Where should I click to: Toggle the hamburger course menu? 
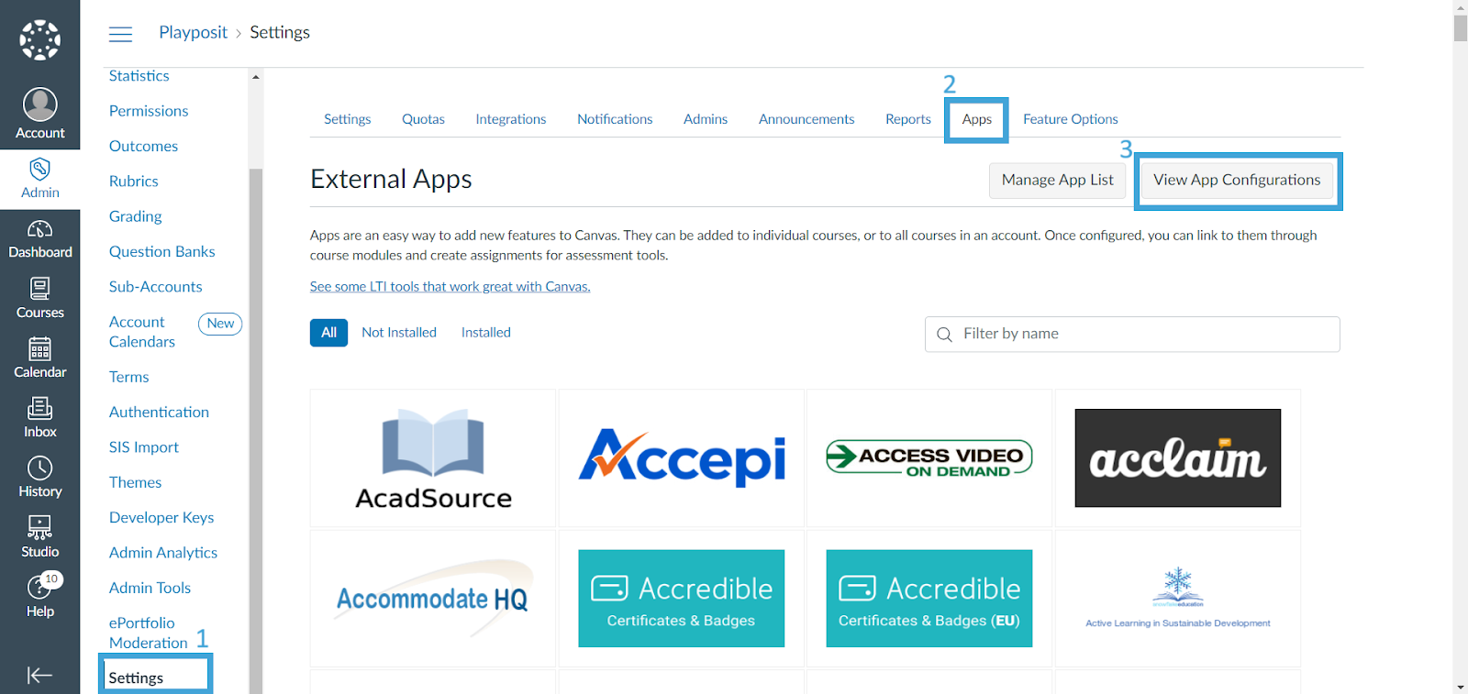[x=120, y=34]
